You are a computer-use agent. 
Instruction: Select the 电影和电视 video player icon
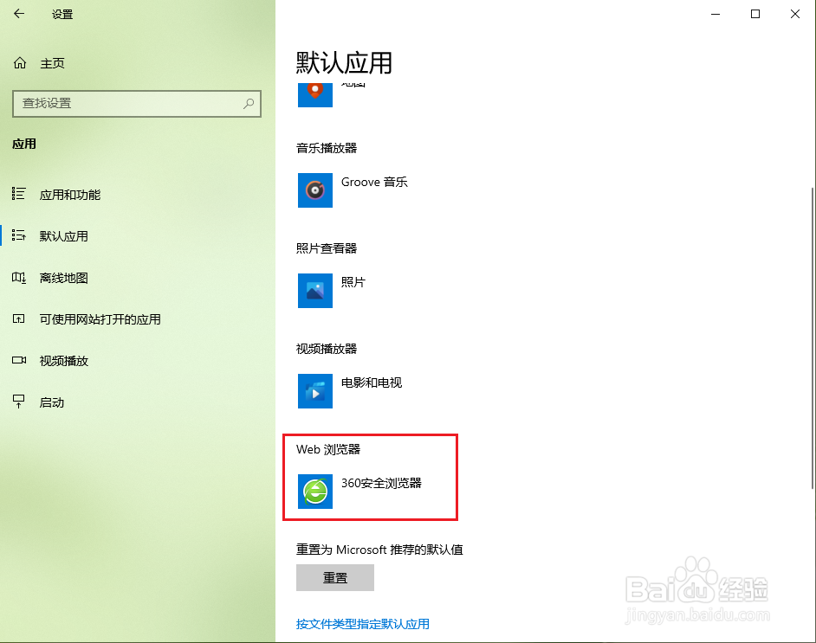[314, 391]
